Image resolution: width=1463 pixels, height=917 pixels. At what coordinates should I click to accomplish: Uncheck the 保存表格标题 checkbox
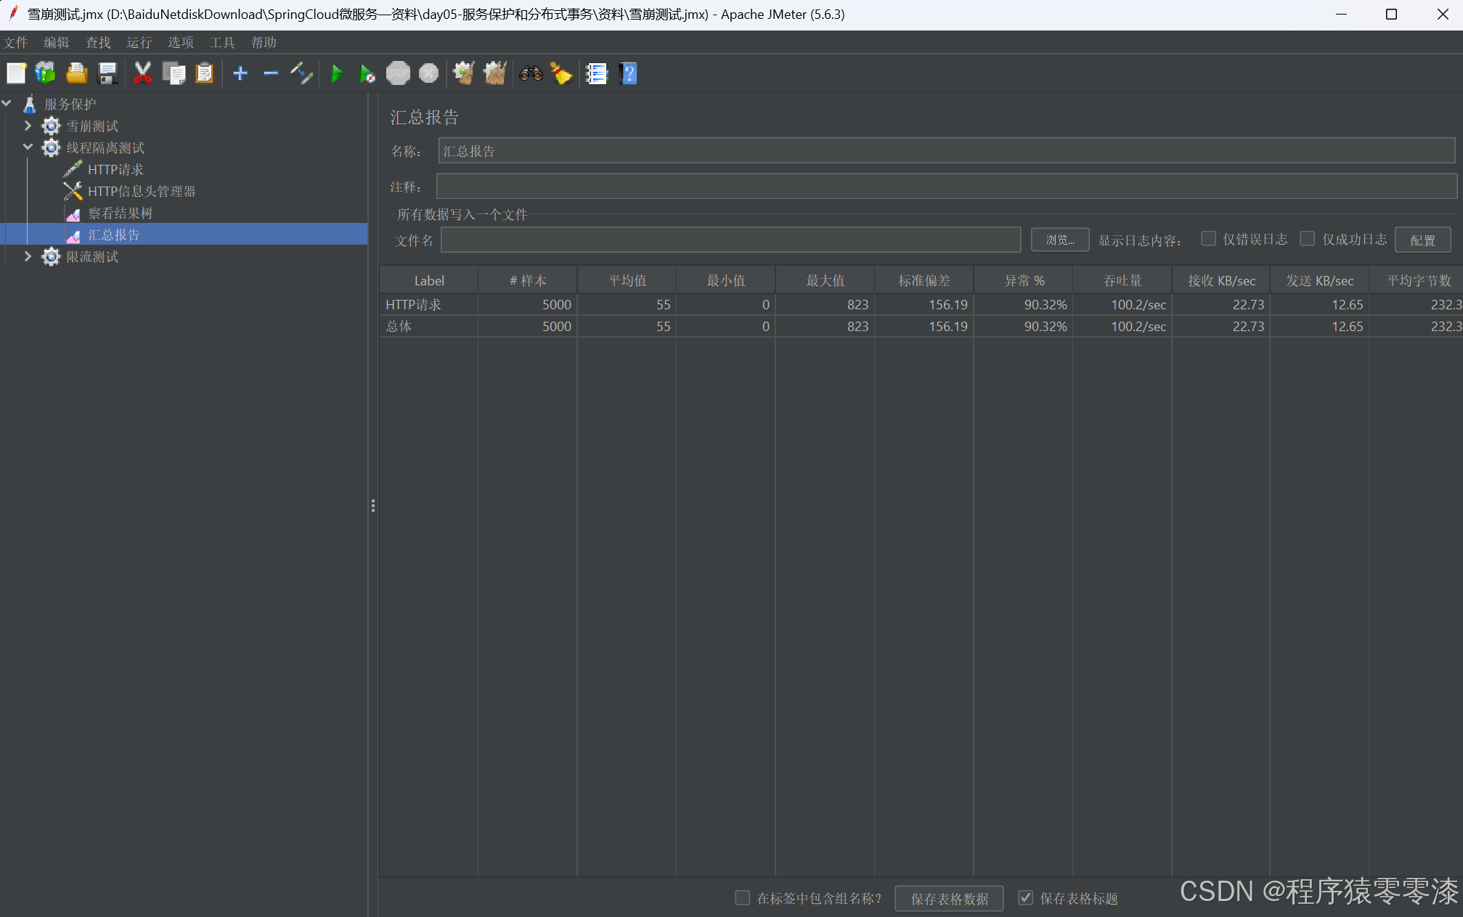click(1025, 898)
